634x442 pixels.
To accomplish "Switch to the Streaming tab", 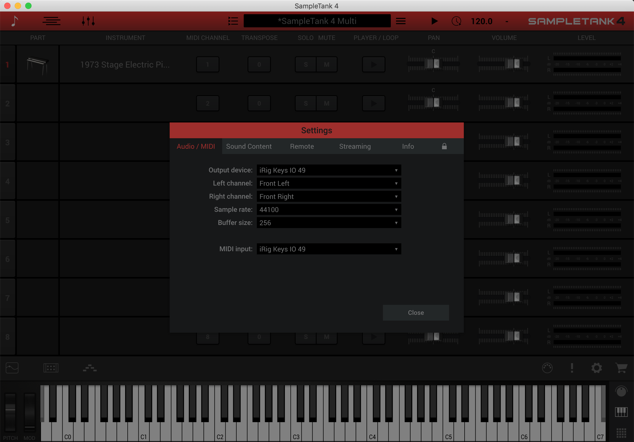I will tap(355, 146).
